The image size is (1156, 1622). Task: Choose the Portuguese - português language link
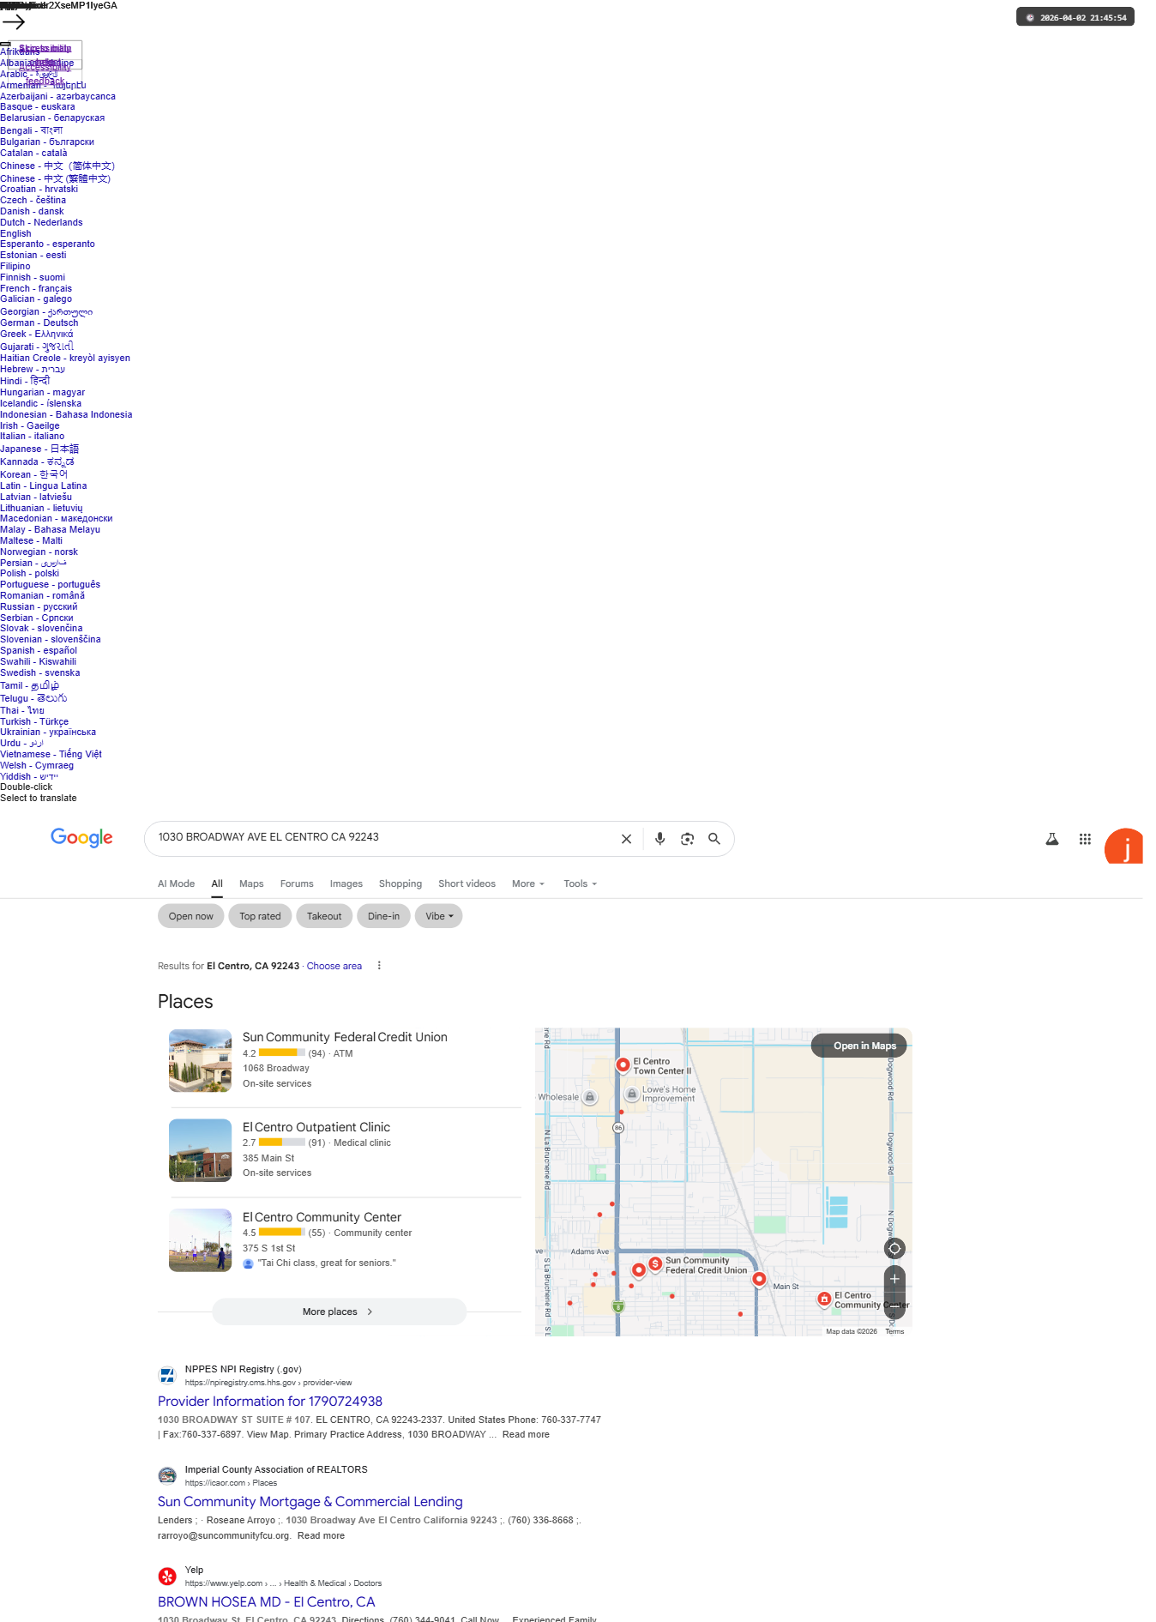tap(50, 584)
